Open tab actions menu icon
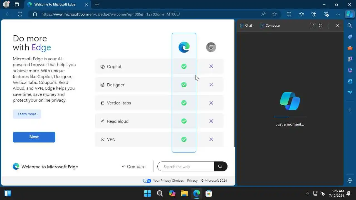The height and width of the screenshot is (200, 356). point(17,4)
